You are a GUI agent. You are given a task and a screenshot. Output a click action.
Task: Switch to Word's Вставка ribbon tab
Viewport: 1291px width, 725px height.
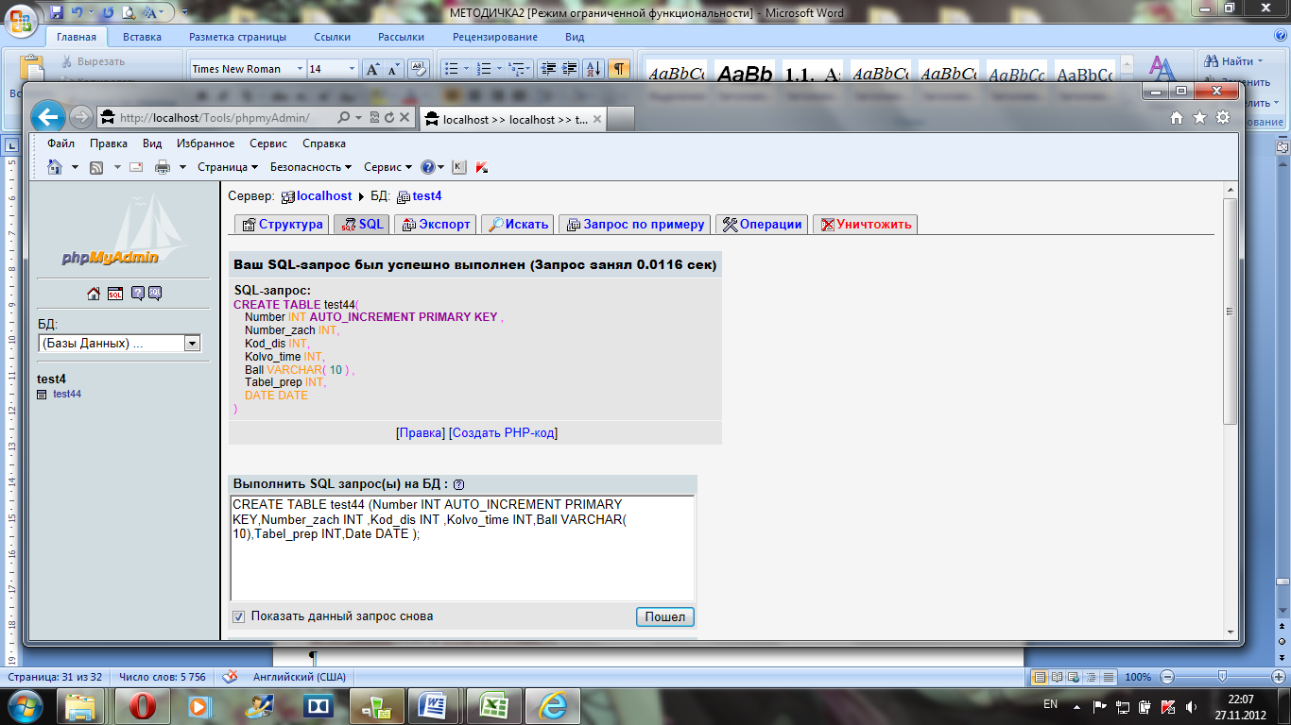click(142, 37)
